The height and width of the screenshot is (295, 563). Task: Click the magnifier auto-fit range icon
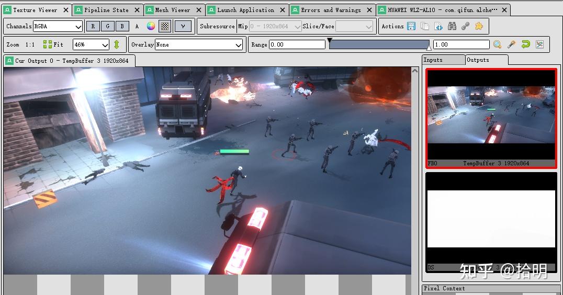[497, 44]
